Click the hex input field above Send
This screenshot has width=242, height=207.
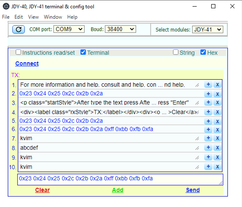coord(120,180)
